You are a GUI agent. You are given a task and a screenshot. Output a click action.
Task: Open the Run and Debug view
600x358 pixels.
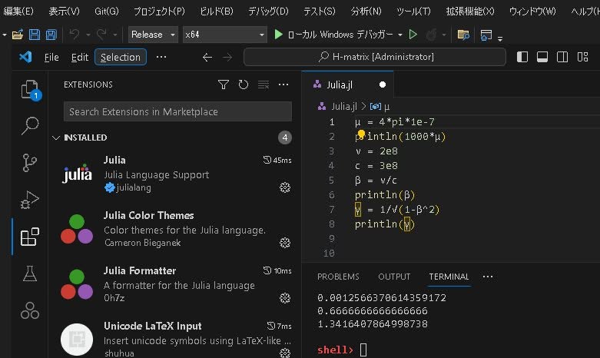coord(30,199)
